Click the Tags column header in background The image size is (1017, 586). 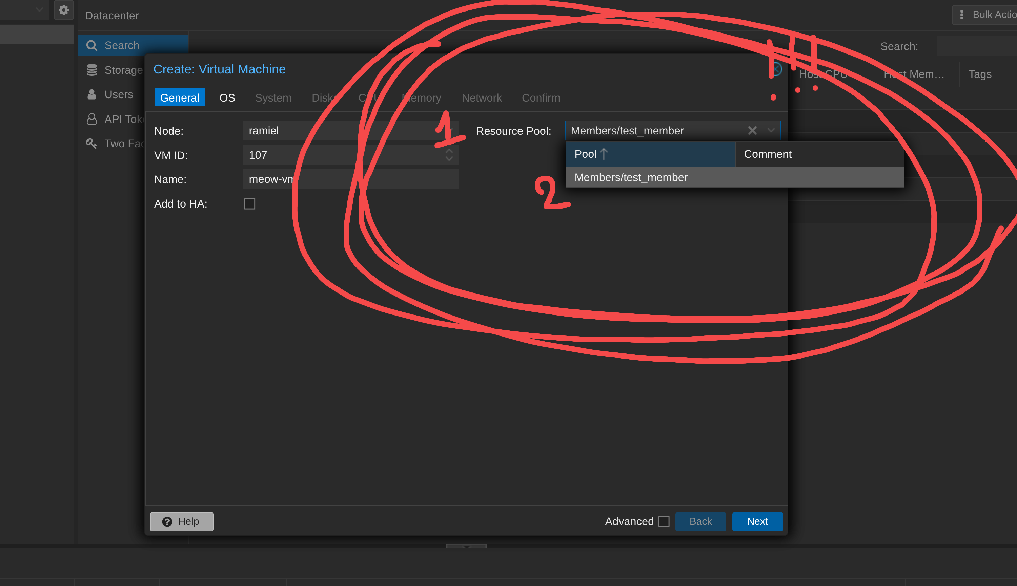(989, 74)
